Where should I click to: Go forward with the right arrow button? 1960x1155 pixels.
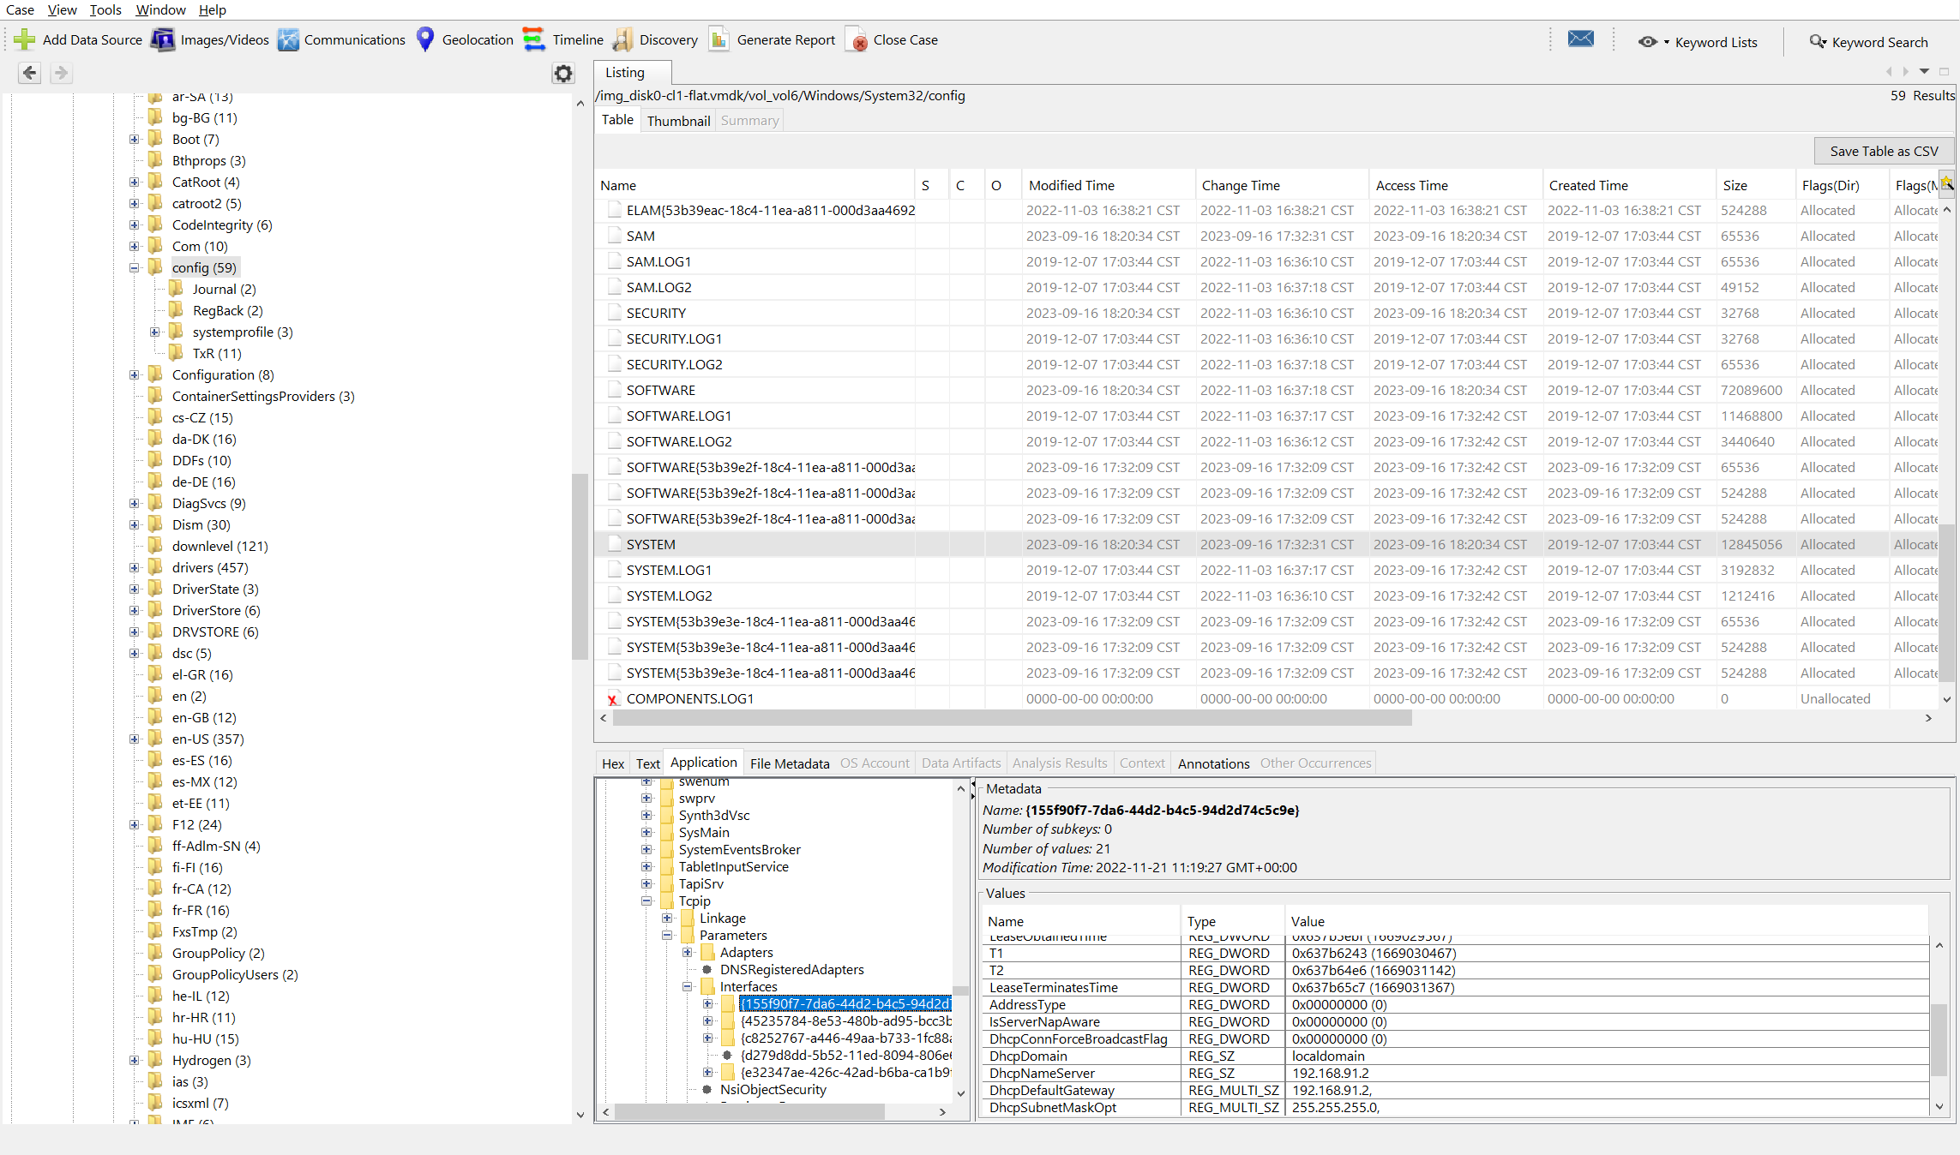(60, 73)
